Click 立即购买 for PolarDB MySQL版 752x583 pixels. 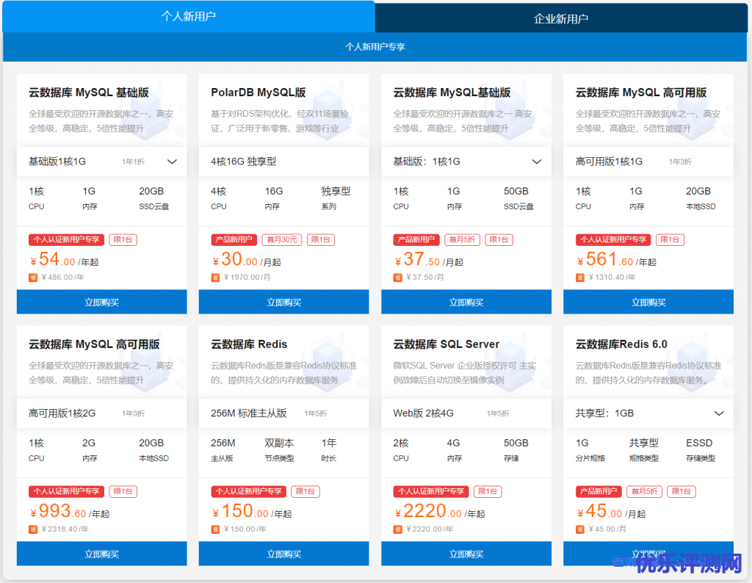pyautogui.click(x=283, y=302)
